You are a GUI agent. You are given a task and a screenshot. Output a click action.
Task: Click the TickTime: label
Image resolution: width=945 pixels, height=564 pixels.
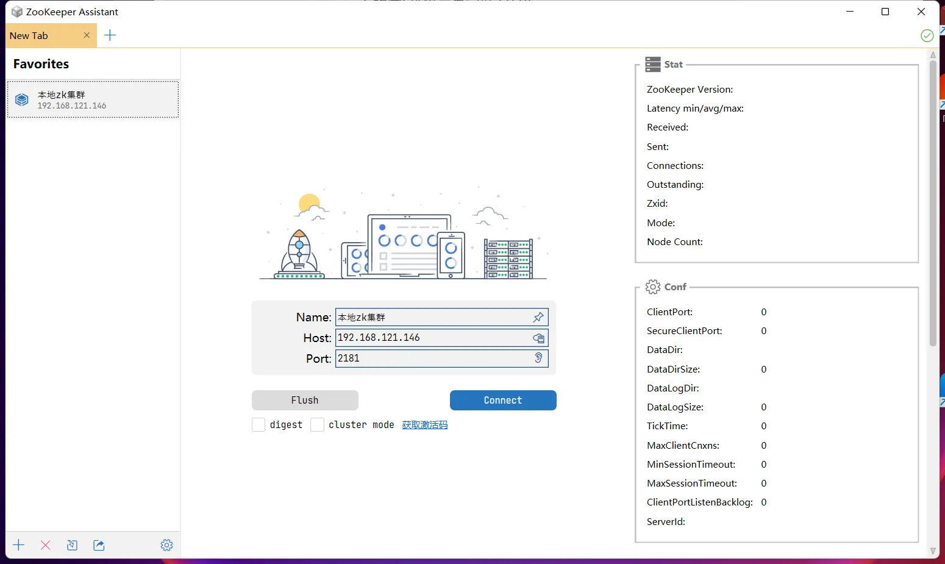tap(667, 426)
